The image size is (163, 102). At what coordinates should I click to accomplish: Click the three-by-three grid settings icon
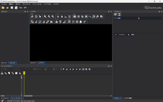coord(73,22)
